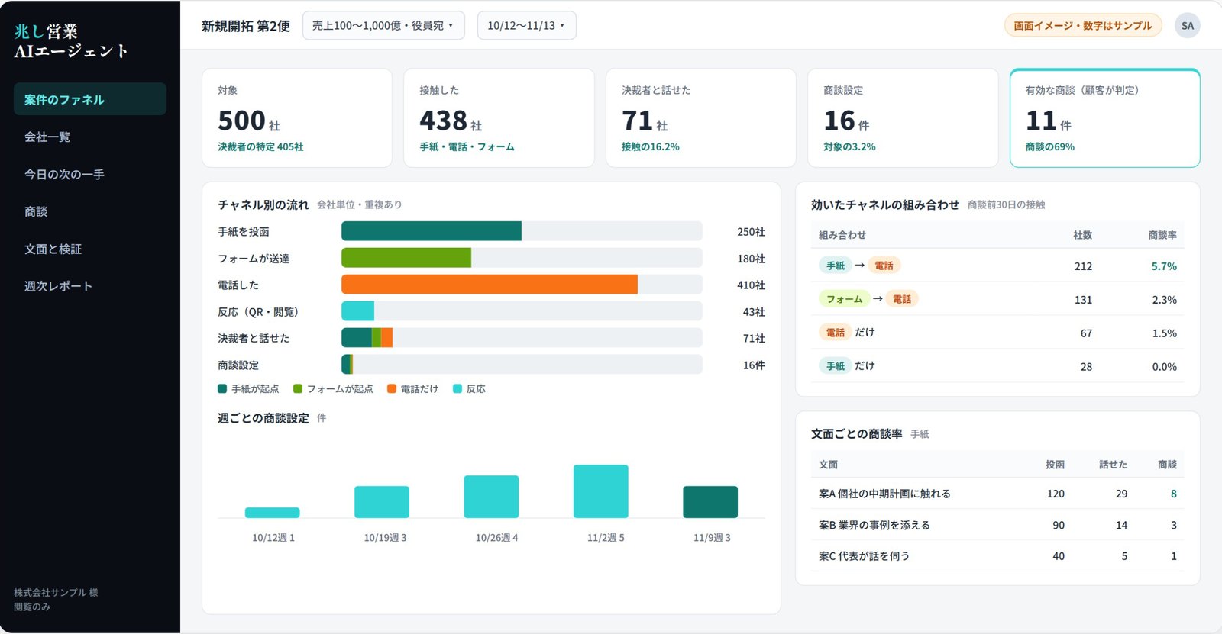Open the 10/12〜11/13 date range dropdown
This screenshot has height=634, width=1222.
click(526, 25)
